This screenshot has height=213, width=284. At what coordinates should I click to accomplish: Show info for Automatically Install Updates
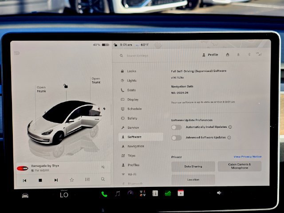[230, 127]
